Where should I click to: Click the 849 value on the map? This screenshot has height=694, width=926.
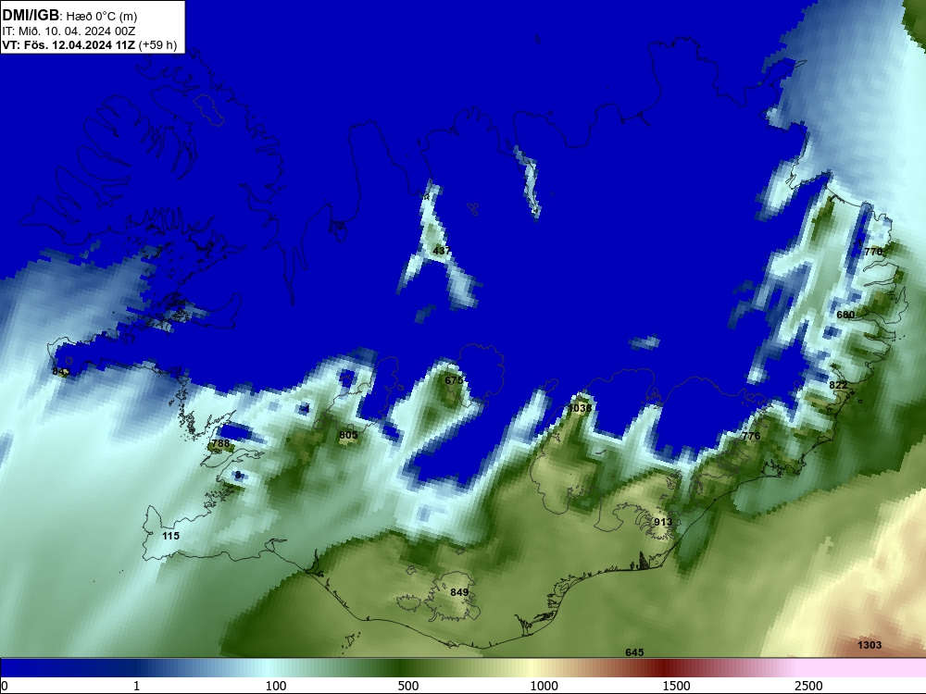[459, 592]
